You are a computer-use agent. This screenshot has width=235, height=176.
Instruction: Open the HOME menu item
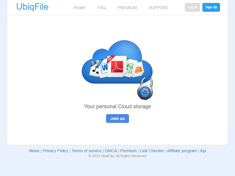pos(80,8)
